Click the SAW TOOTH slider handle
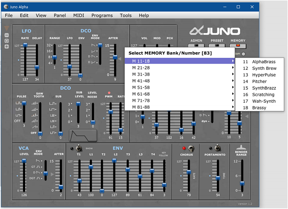 (x=40, y=133)
